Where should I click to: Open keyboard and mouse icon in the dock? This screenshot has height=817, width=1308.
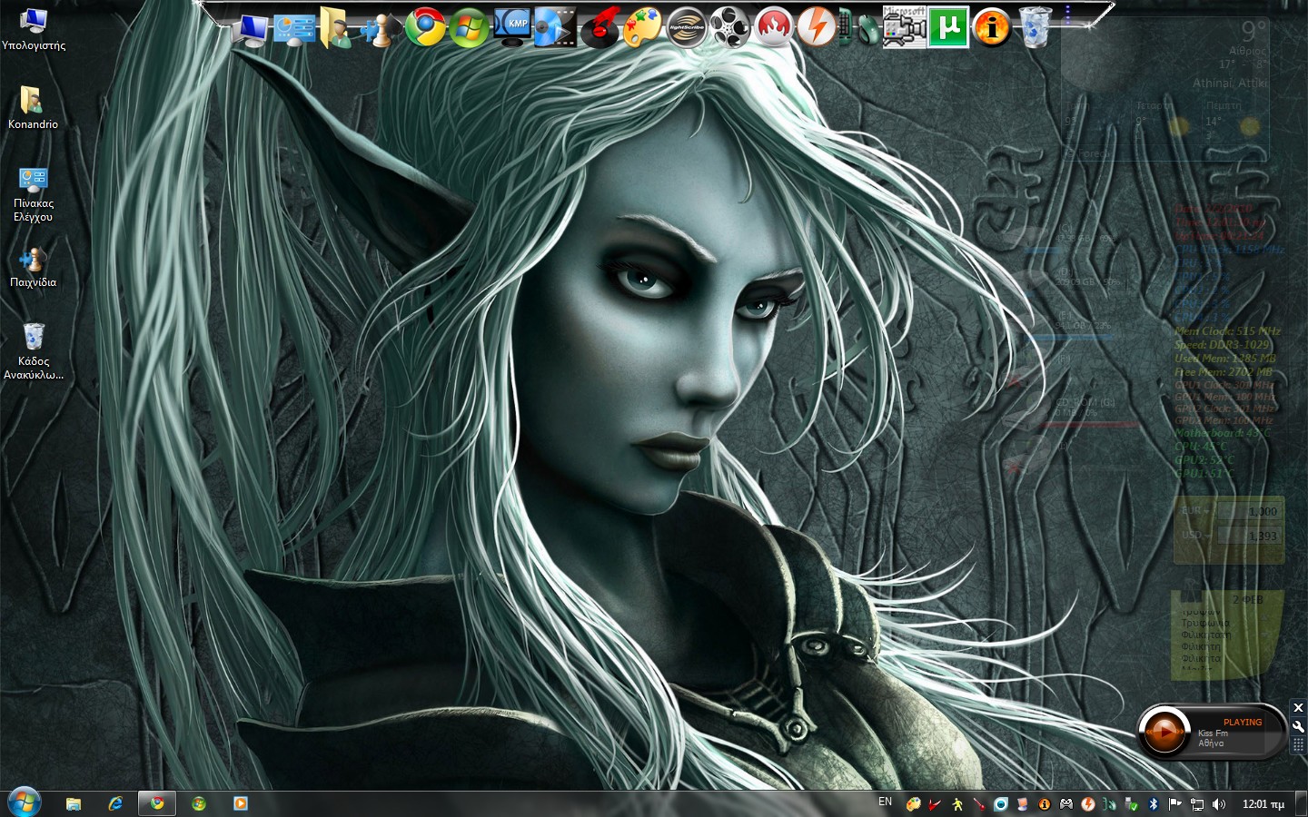[858, 27]
